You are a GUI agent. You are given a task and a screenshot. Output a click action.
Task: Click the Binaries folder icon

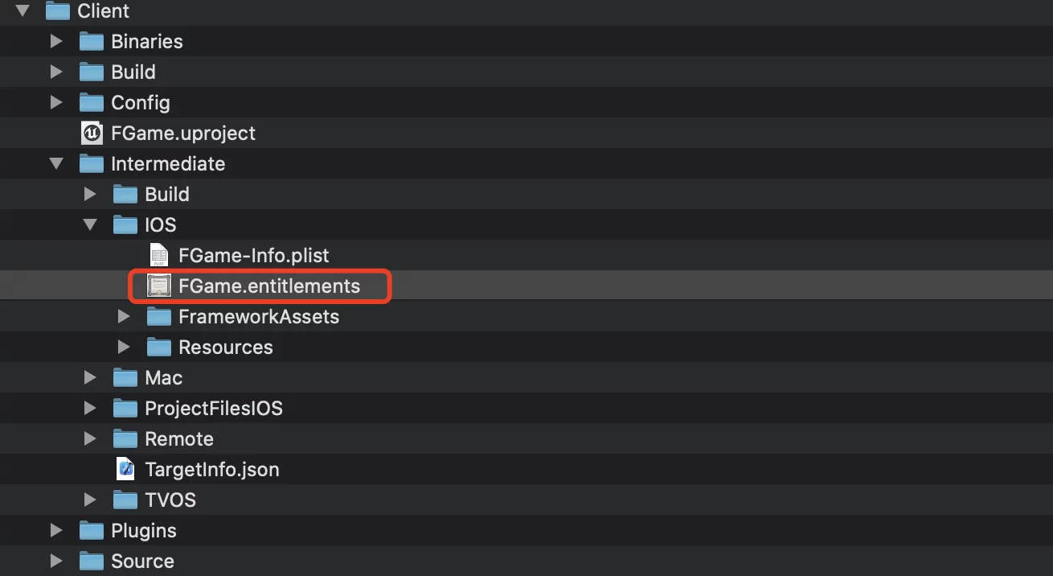[x=92, y=41]
